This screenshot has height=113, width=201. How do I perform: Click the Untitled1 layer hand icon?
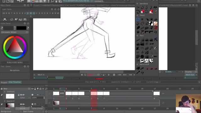[x=19, y=95]
